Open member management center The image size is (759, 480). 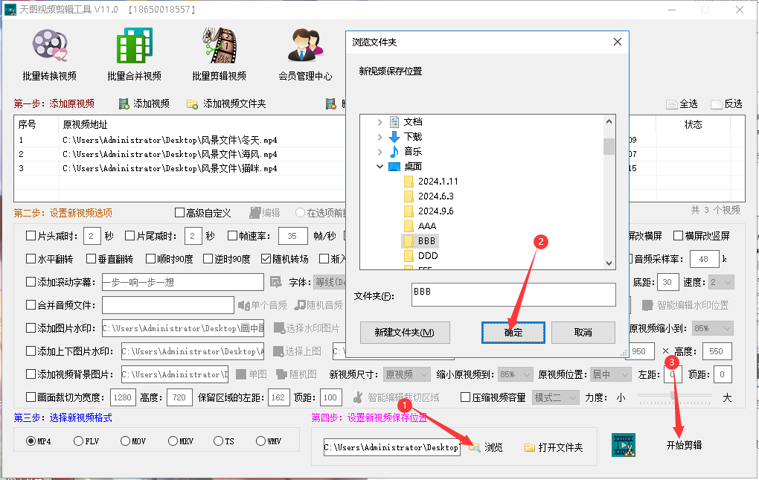[x=305, y=54]
